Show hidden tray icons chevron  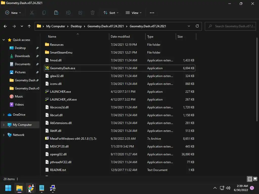click(x=215, y=188)
